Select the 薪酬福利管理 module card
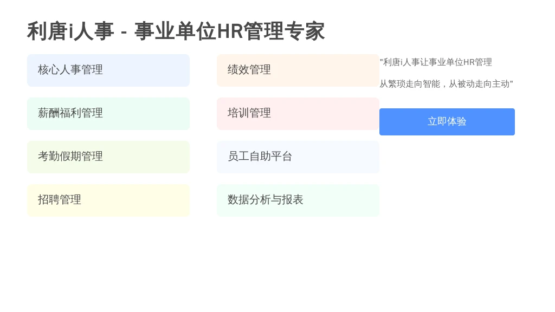 [108, 114]
